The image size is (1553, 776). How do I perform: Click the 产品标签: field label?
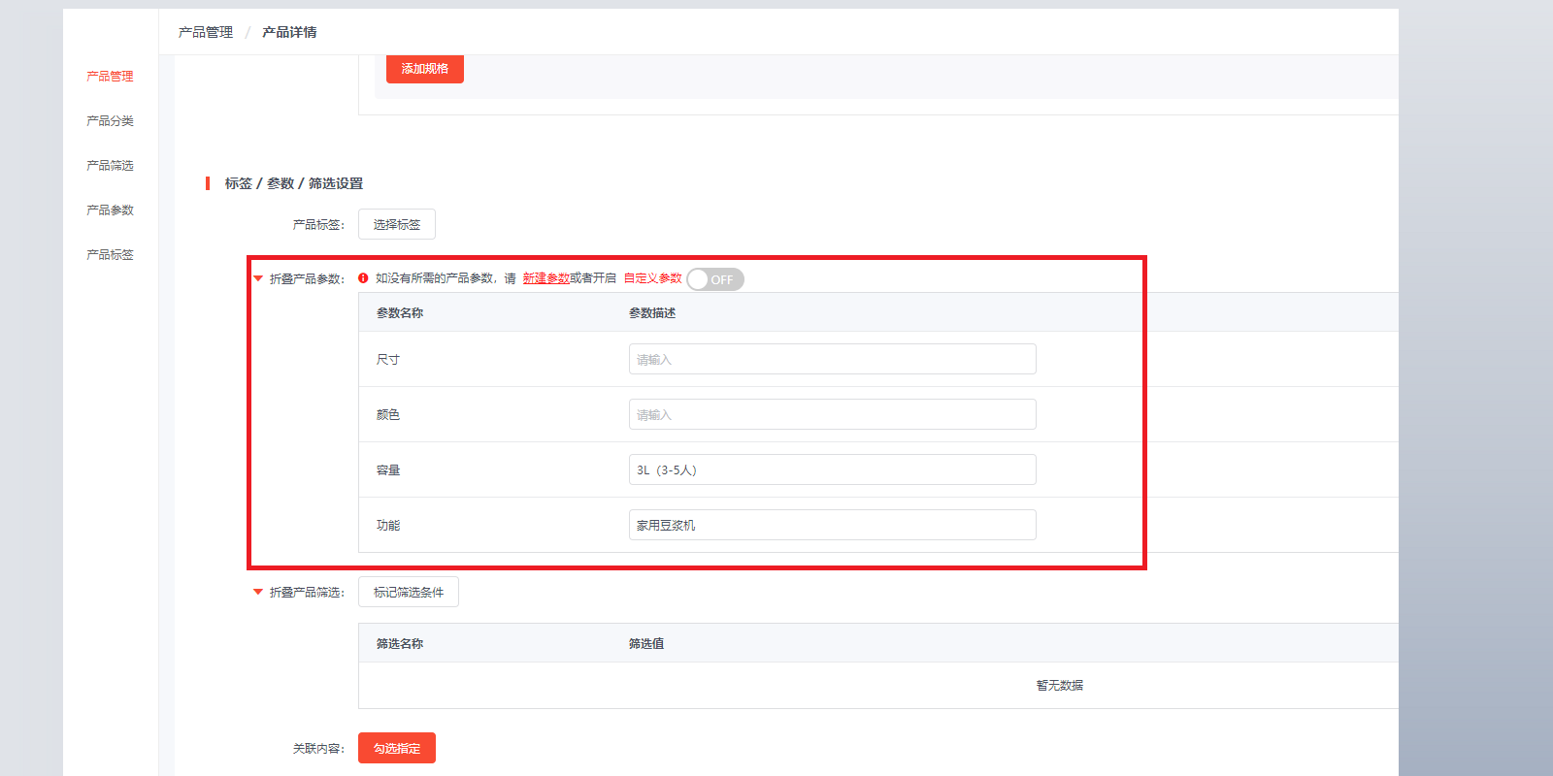pyautogui.click(x=318, y=224)
